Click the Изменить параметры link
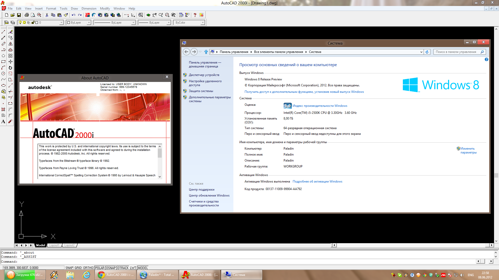Viewport: 499px width, 280px height. point(469,151)
